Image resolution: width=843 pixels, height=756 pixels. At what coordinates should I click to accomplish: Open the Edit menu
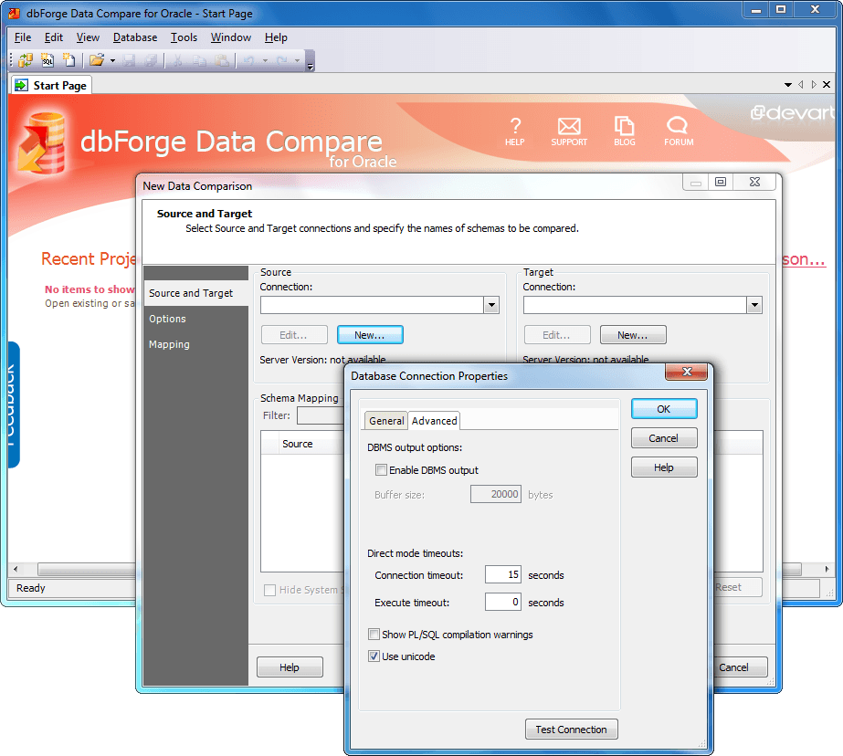click(x=54, y=37)
